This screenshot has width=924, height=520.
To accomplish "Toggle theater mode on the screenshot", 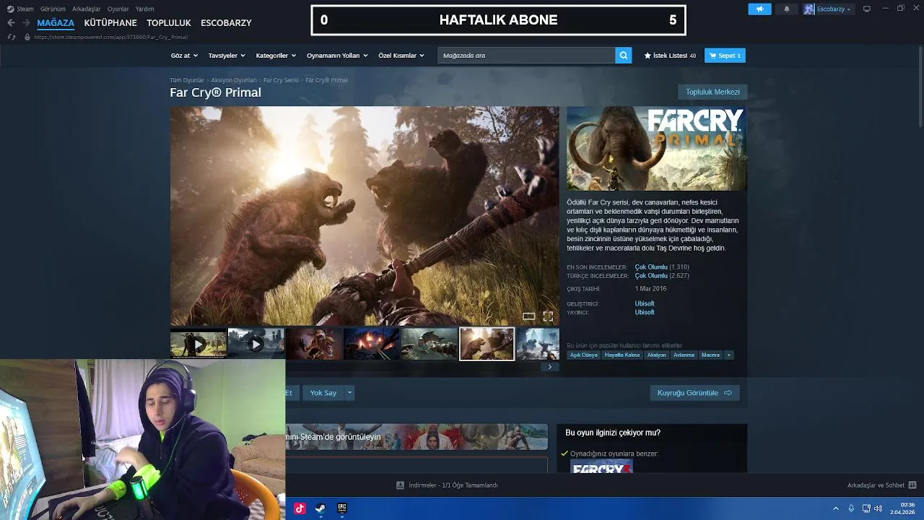I will coord(528,316).
